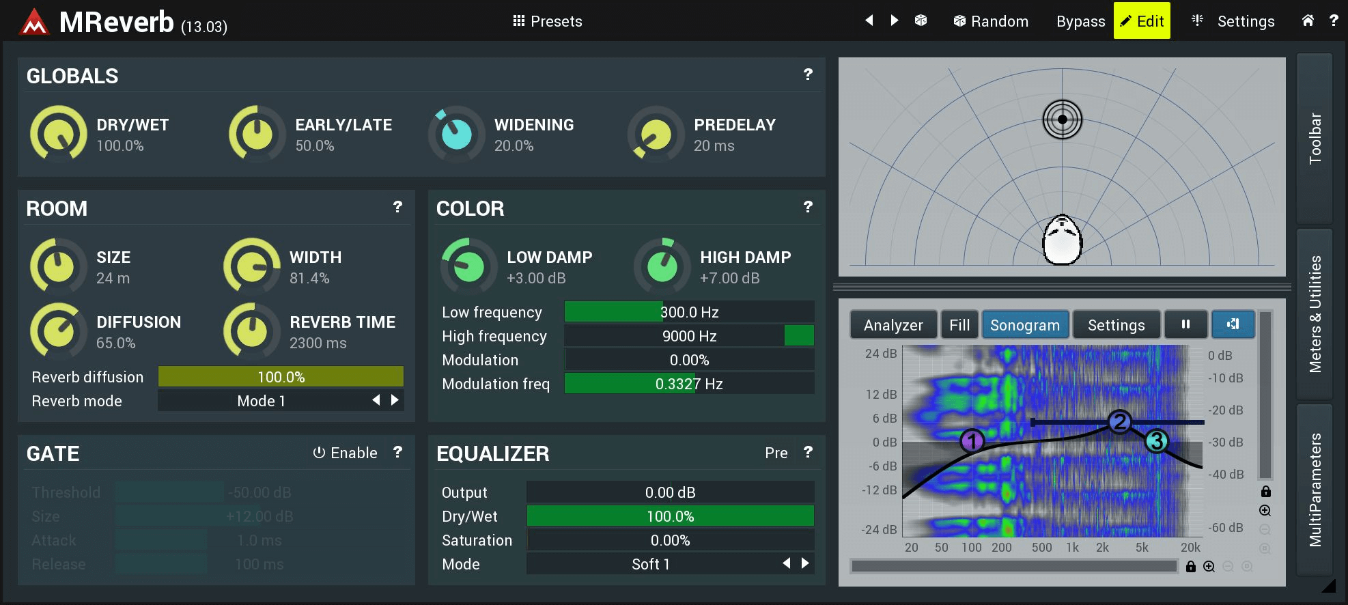The image size is (1348, 605).
Task: Click the Random button
Action: click(x=991, y=21)
